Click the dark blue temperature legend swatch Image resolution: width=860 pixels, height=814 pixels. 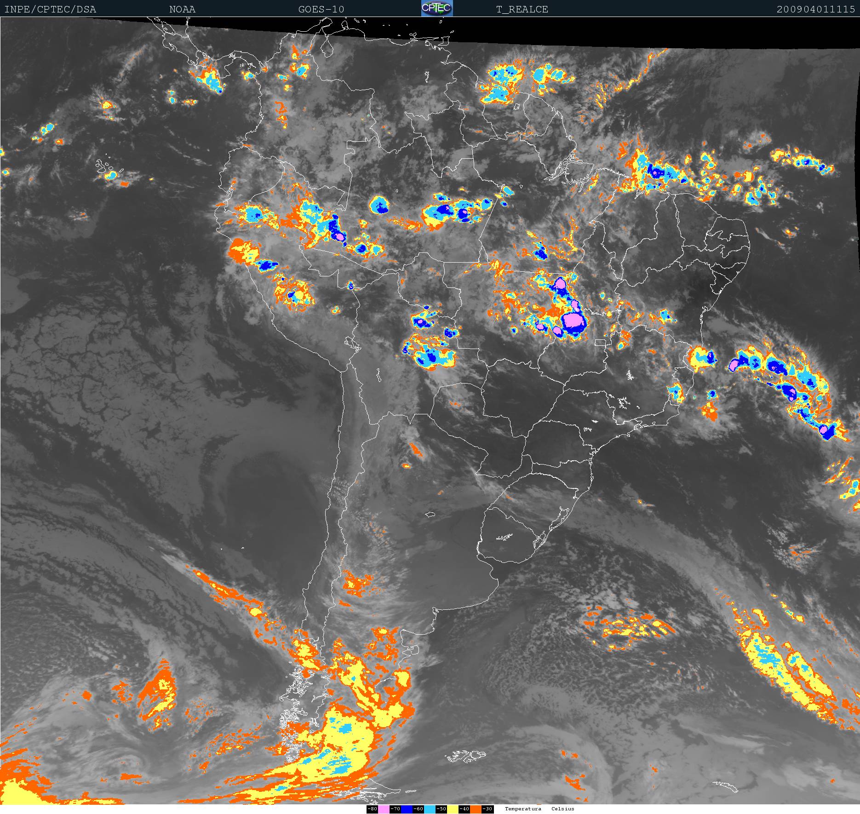pyautogui.click(x=407, y=809)
